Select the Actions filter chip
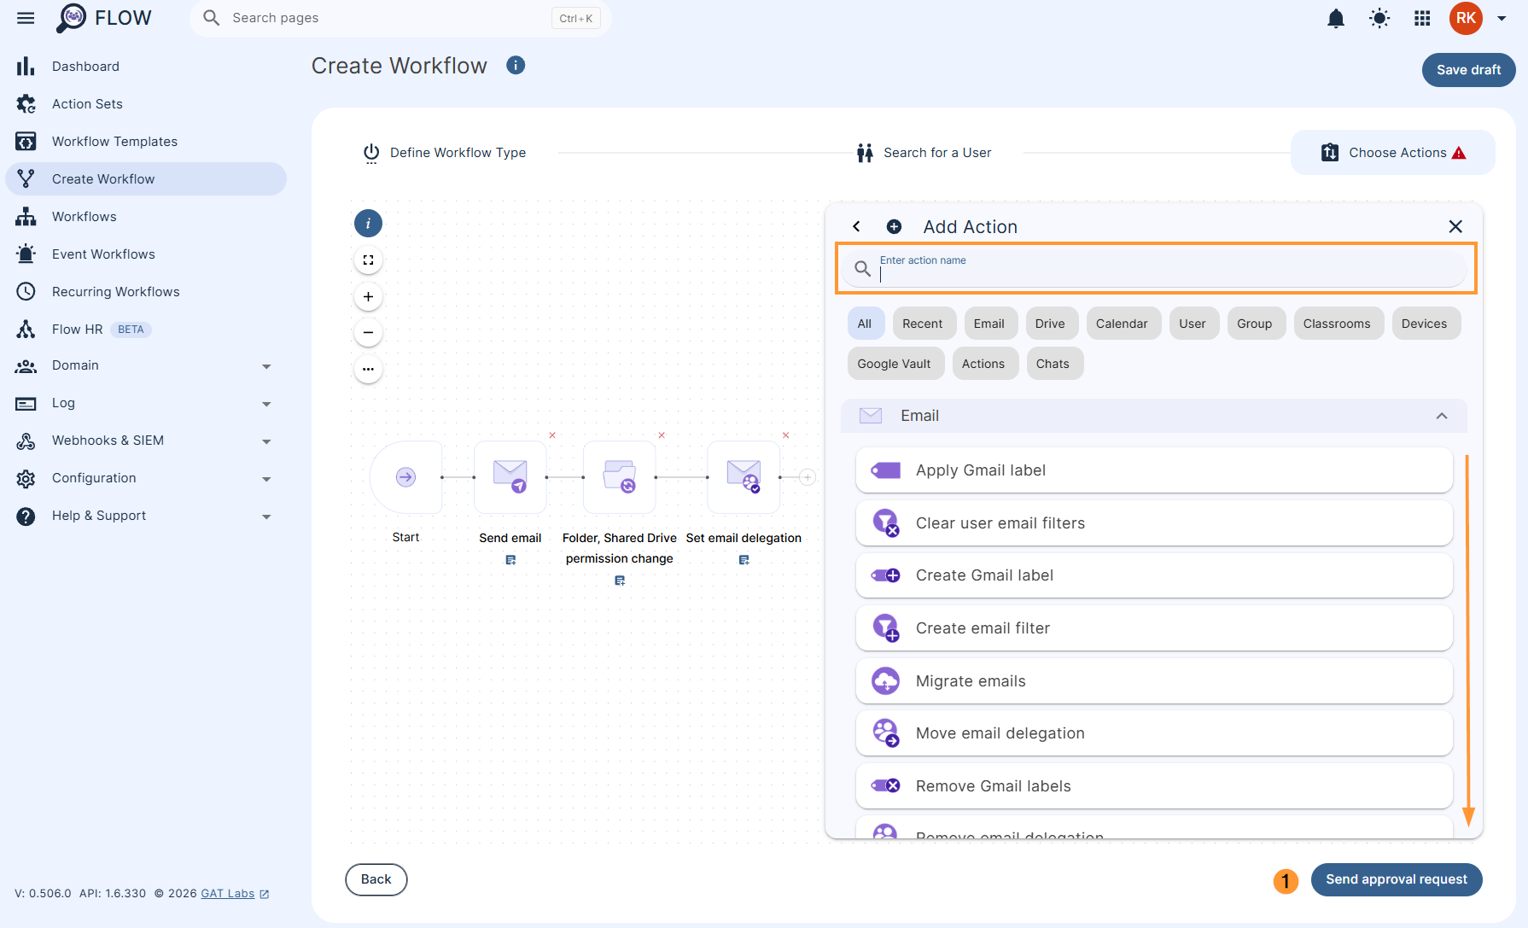 (983, 364)
